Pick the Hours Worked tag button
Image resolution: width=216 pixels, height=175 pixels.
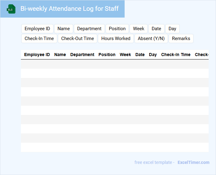coord(116,39)
